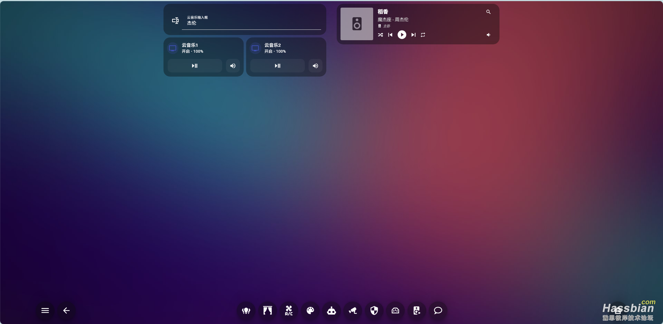The width and height of the screenshot is (663, 324).
Task: Toggle shuffle in the media player
Action: (x=380, y=35)
